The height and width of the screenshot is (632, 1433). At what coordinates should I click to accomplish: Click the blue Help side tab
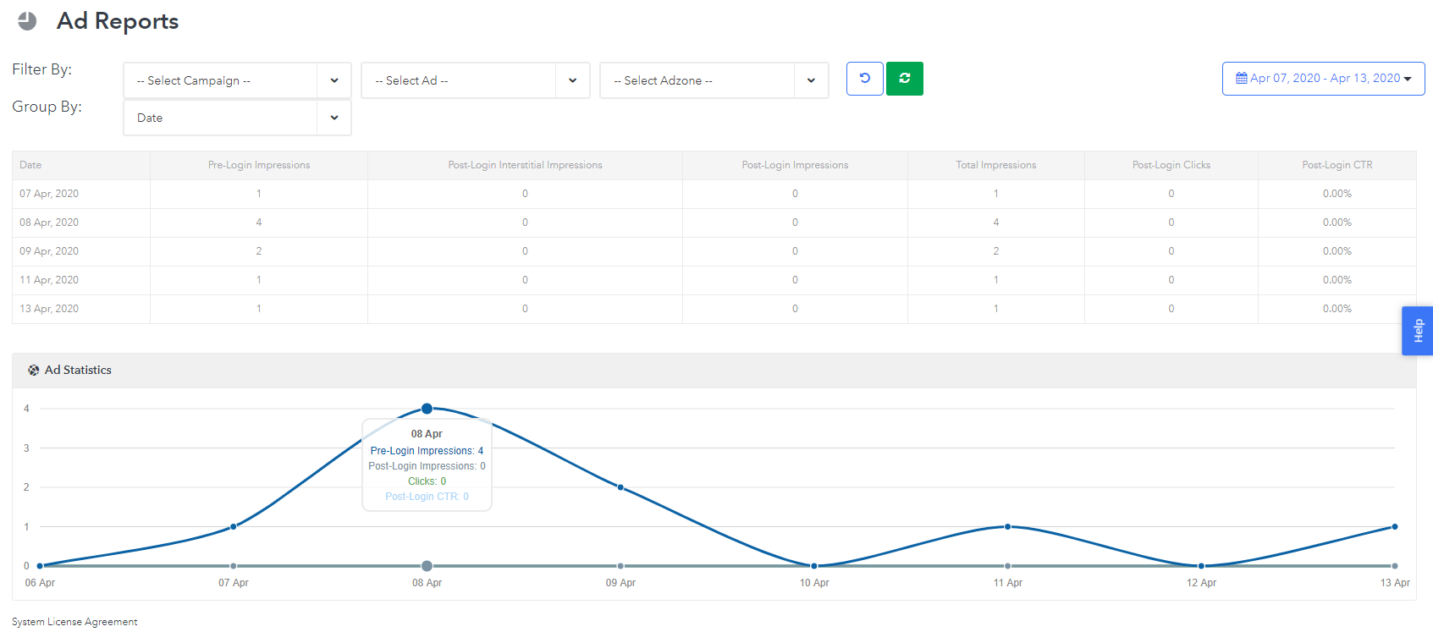1418,331
